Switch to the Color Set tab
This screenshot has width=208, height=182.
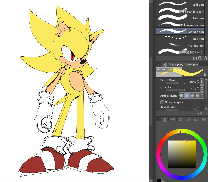point(181,119)
